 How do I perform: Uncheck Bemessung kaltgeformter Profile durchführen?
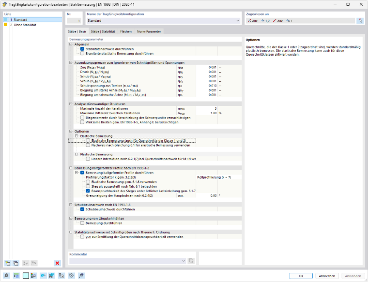coord(82,173)
